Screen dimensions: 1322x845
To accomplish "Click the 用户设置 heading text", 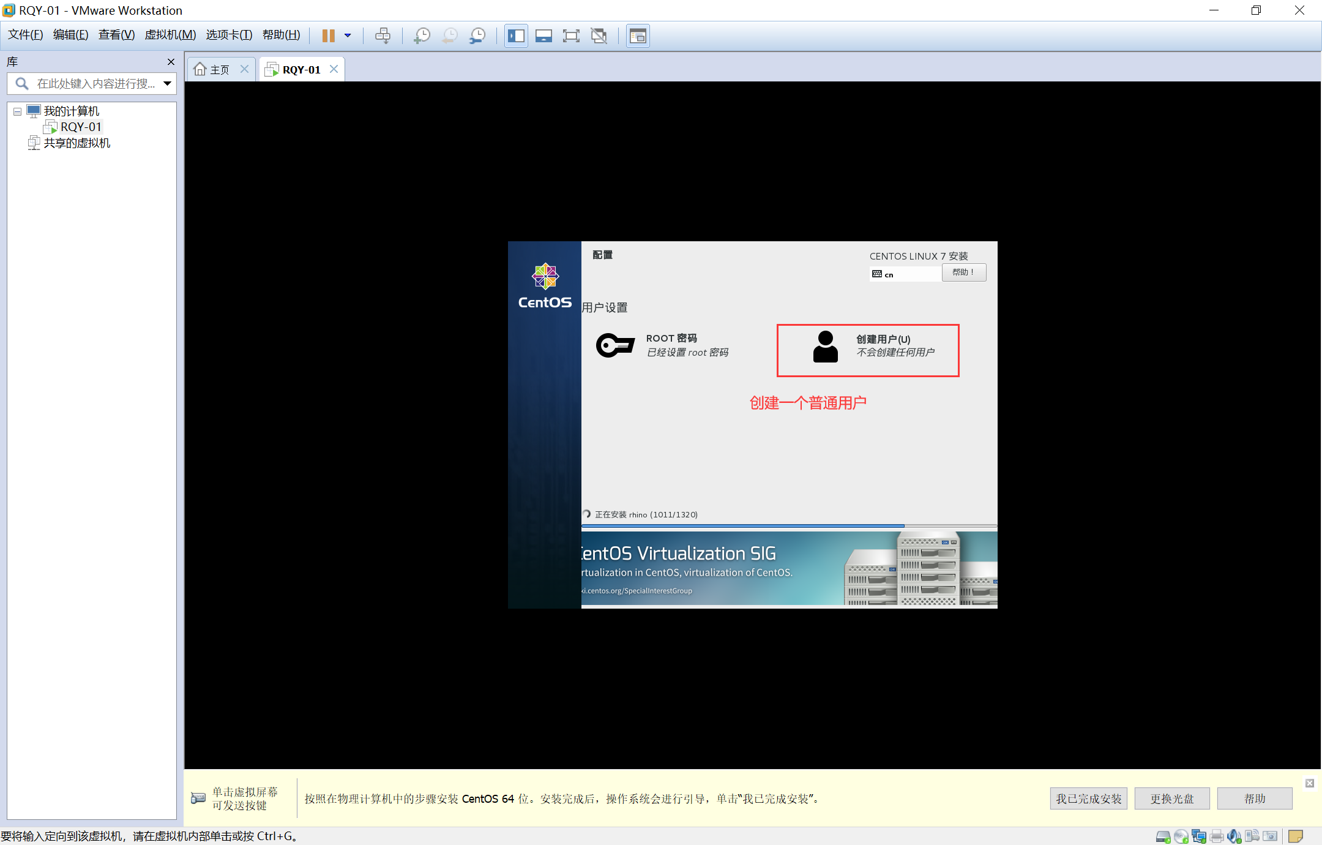I will tap(605, 307).
